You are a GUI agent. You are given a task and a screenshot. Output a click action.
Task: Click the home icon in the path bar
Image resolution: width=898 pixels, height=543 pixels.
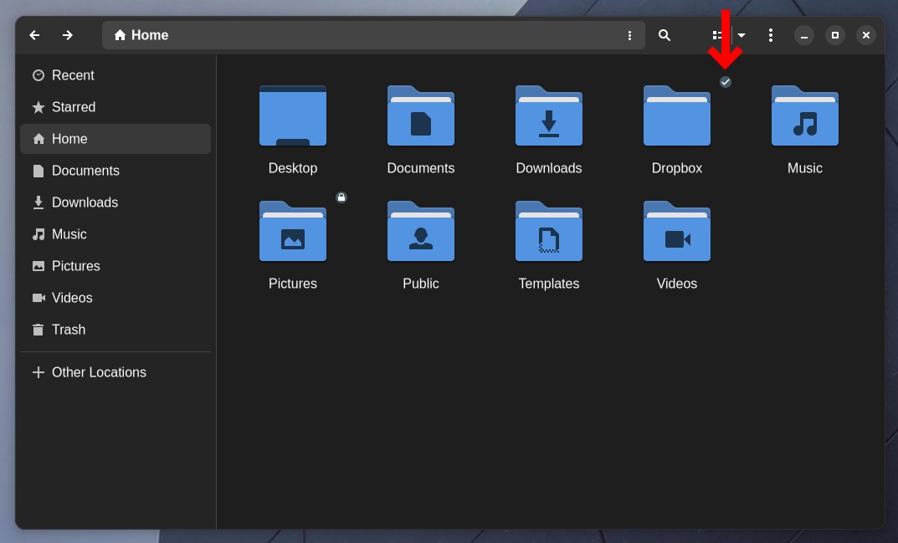click(x=120, y=35)
